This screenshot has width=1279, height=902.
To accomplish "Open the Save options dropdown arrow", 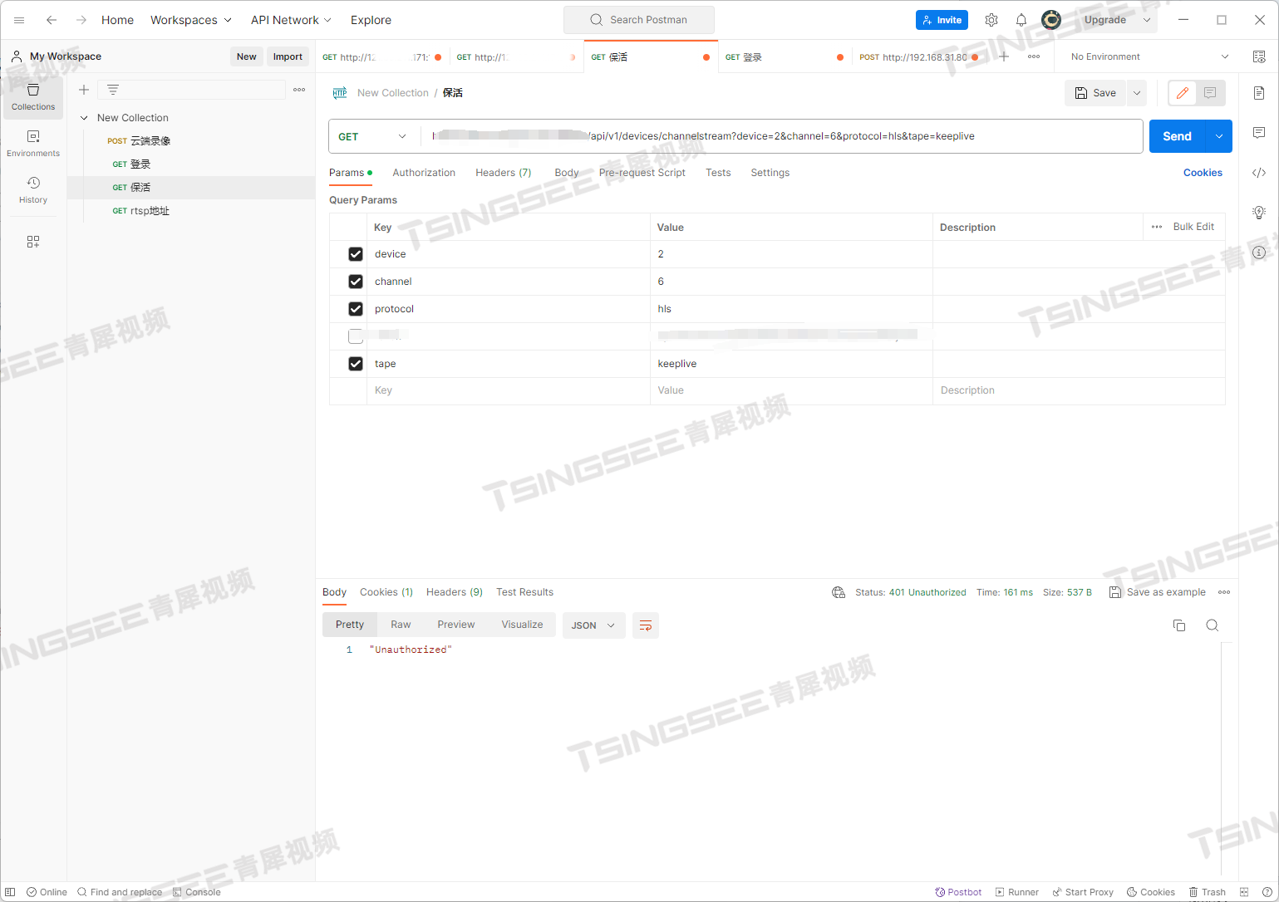I will [x=1137, y=93].
